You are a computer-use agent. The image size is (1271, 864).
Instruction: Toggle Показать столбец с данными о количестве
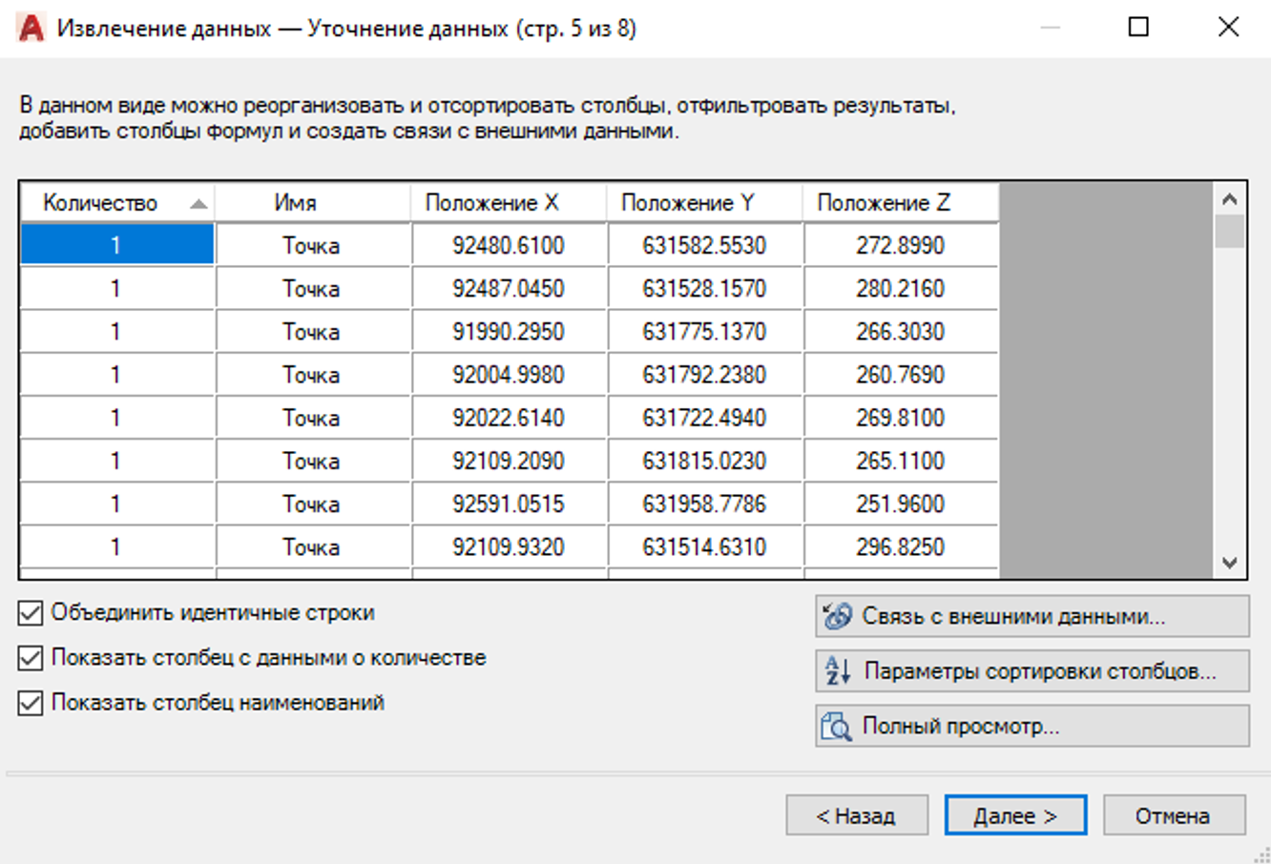point(31,658)
